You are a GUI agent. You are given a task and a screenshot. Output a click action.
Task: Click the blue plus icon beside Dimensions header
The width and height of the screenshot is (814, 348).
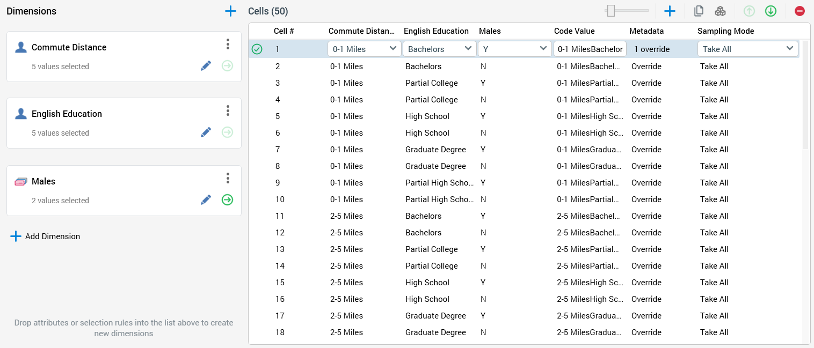click(230, 11)
